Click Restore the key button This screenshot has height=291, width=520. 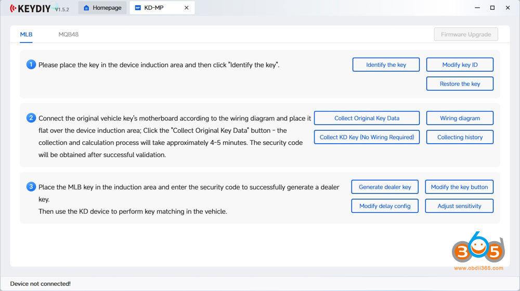(x=460, y=84)
